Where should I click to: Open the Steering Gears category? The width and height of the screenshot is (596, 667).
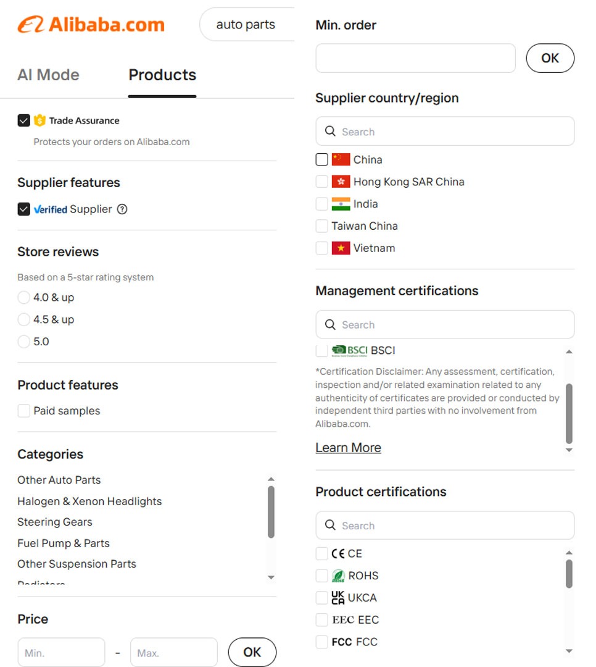[55, 521]
